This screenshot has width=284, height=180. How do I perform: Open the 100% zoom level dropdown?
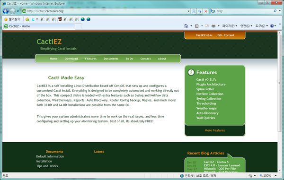(275, 176)
